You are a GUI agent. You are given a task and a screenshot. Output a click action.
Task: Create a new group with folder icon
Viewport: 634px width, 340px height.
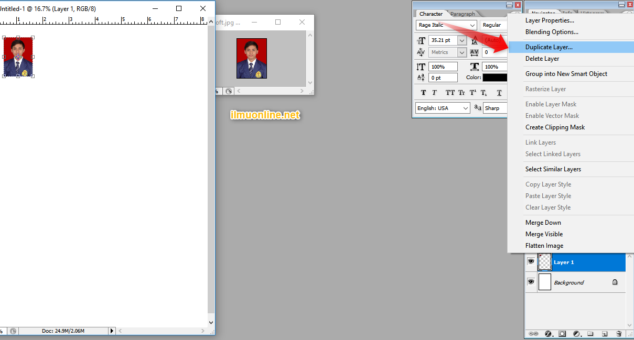point(590,334)
